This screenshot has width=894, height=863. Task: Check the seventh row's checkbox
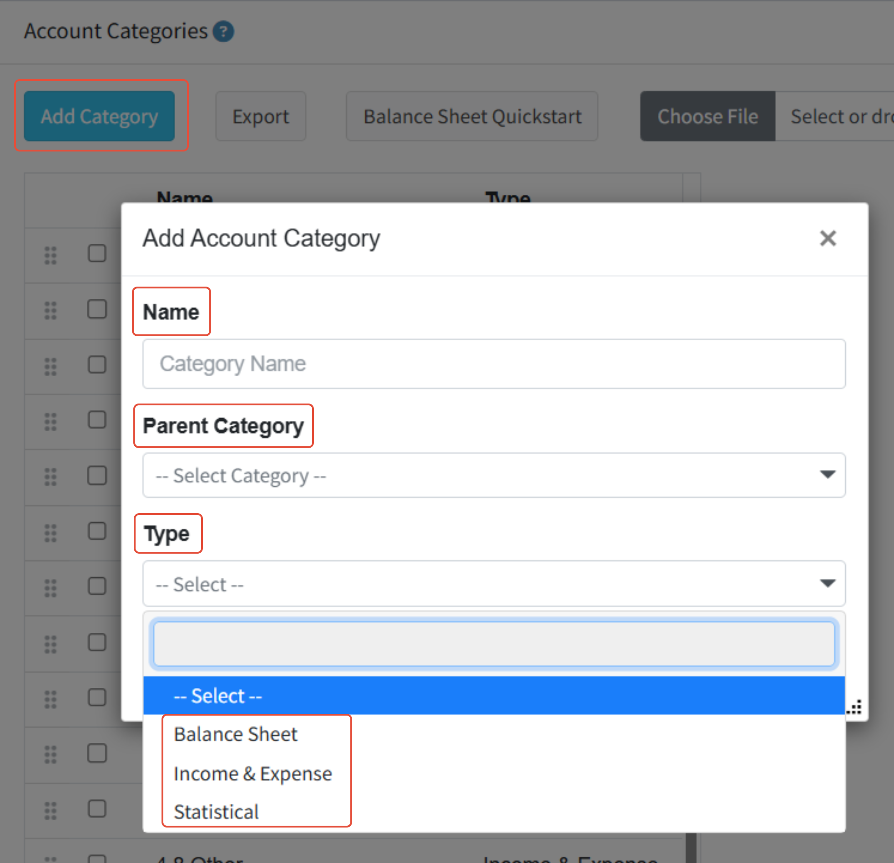pos(97,586)
